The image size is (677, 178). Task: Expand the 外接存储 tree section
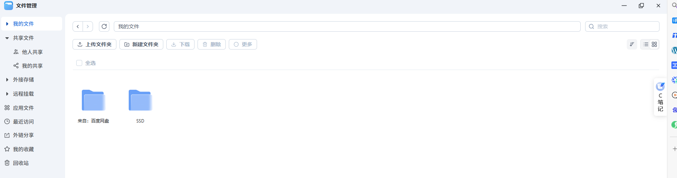click(7, 80)
